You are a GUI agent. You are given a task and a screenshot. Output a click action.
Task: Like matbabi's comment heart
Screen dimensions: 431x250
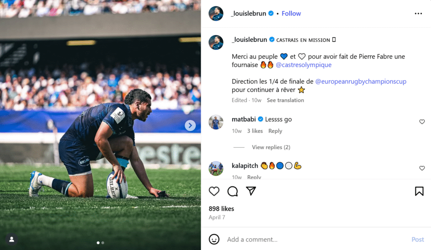click(422, 122)
